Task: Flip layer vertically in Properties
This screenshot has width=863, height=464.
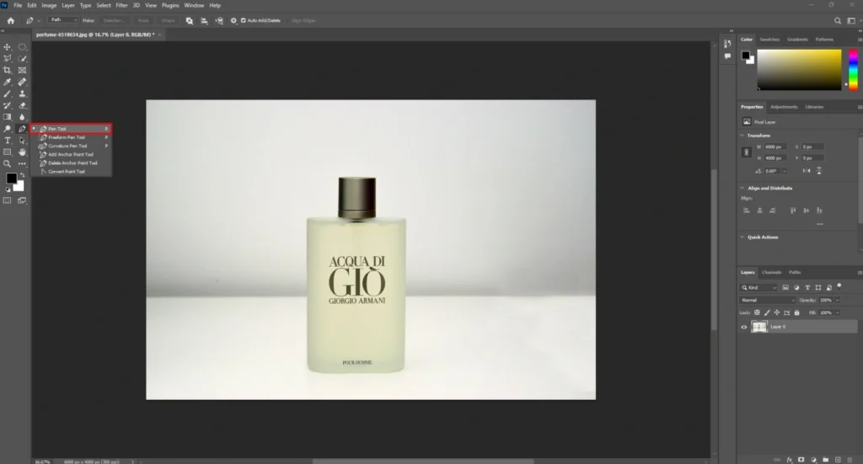Action: [819, 171]
